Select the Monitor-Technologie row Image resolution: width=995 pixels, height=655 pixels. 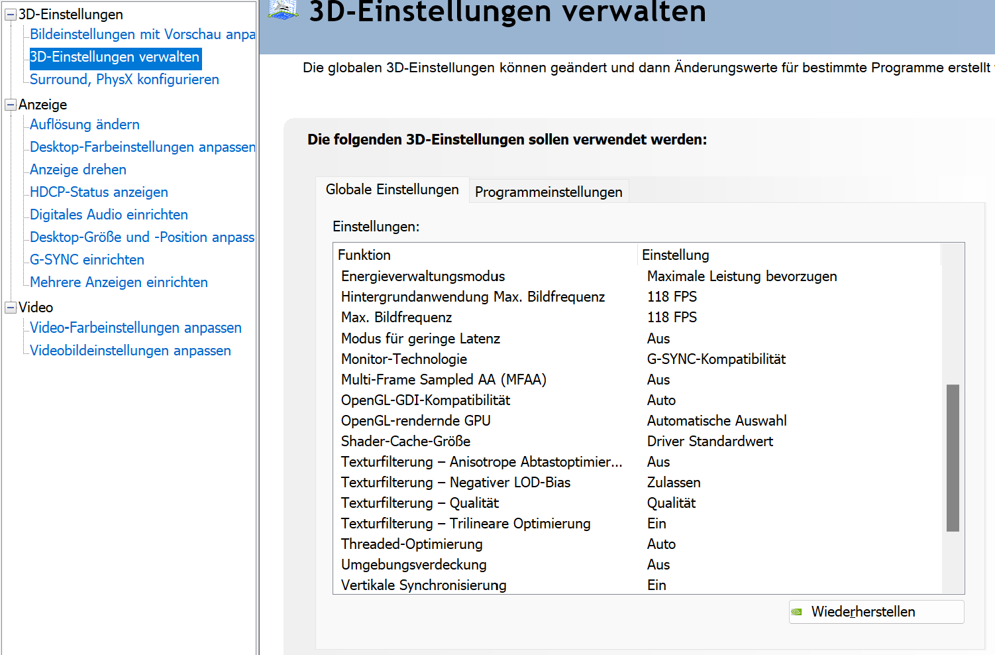point(637,359)
